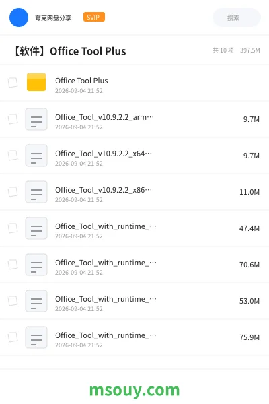
Task: Open the Office Tool Plus folder icon
Action: click(36, 82)
